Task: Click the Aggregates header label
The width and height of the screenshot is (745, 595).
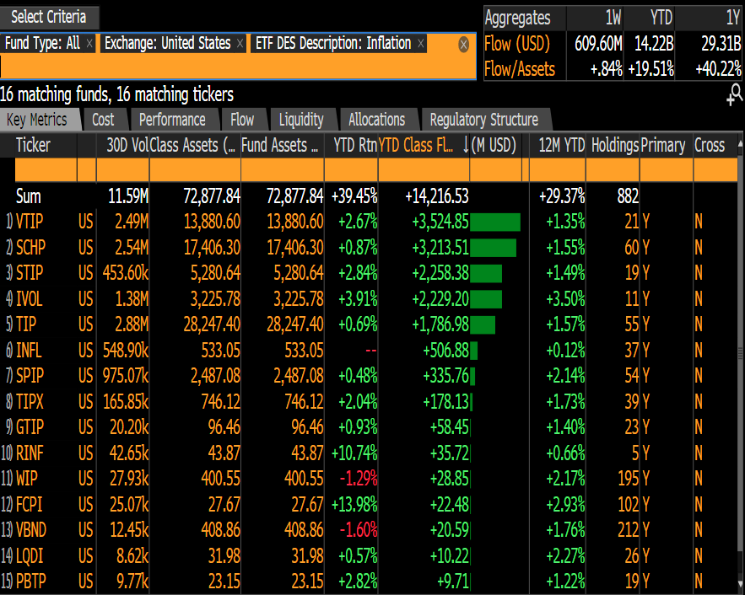Action: 517,18
